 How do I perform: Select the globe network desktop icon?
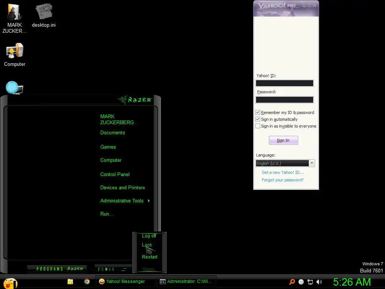14,88
